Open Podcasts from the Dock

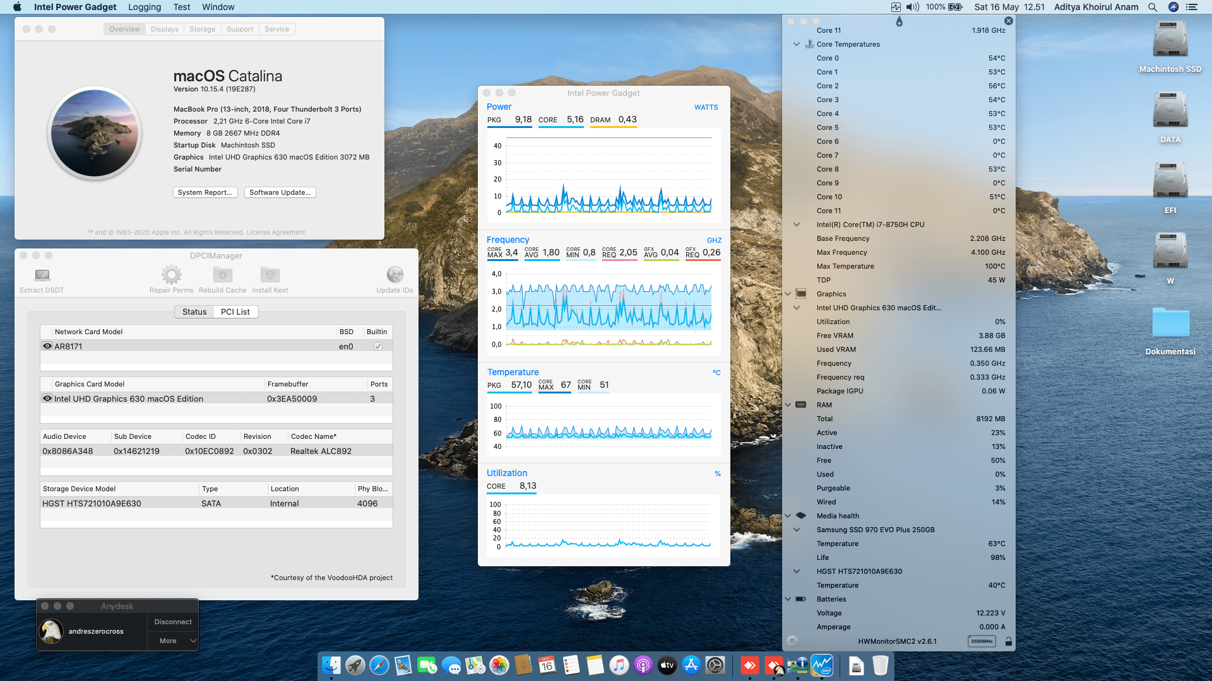point(643,665)
